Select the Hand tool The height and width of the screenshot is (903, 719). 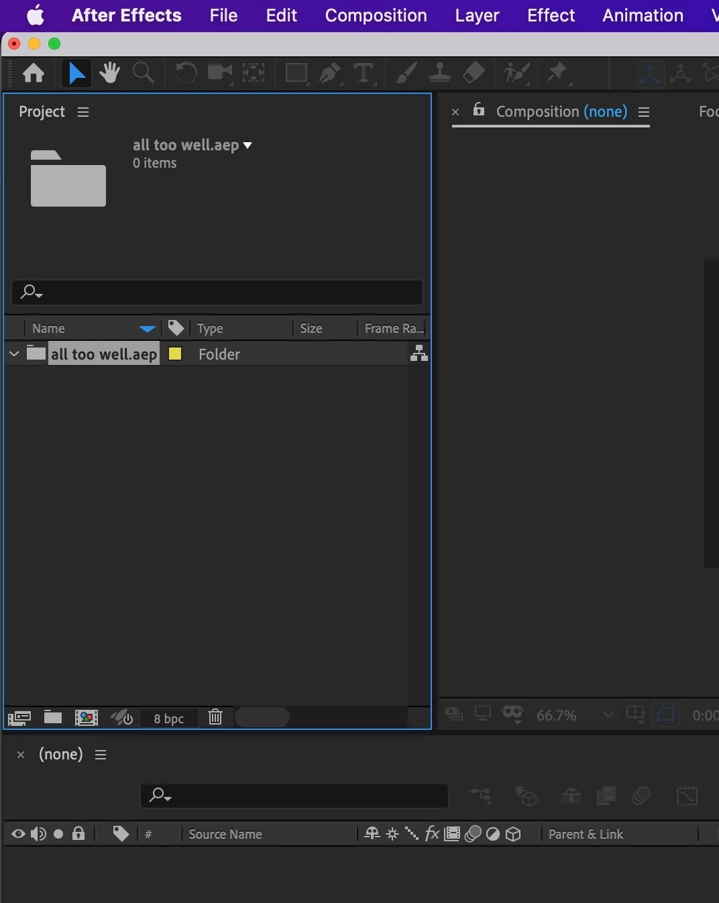[109, 72]
